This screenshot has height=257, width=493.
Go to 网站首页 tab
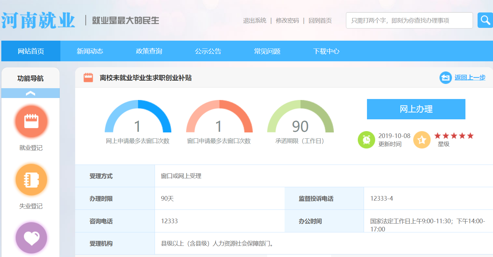click(x=31, y=51)
